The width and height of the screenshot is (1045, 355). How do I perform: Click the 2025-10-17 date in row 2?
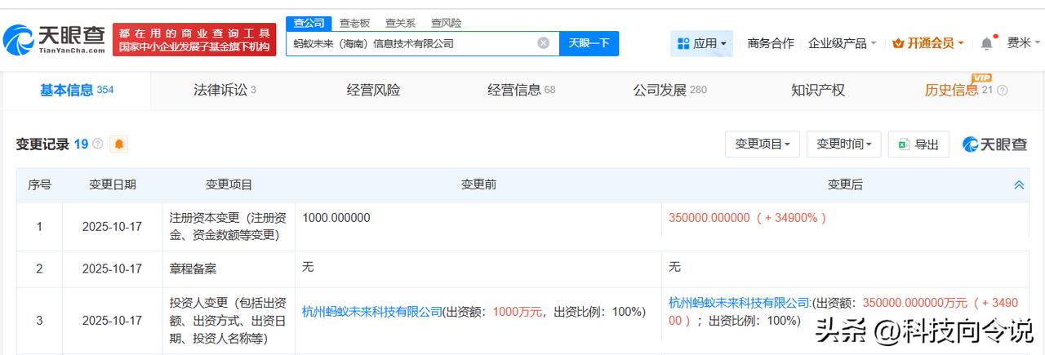click(113, 268)
